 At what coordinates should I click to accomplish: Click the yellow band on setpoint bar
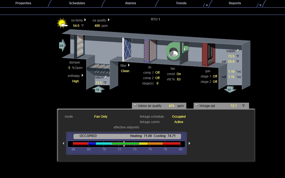coord(143,144)
